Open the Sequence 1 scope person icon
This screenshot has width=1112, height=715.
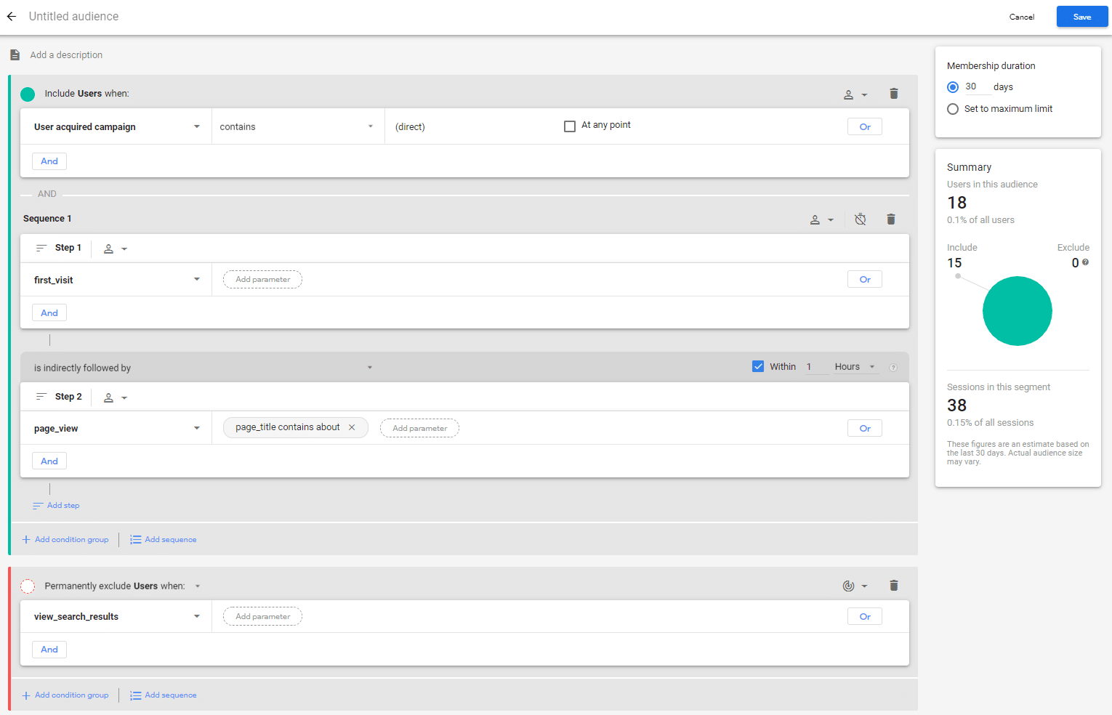coord(821,219)
